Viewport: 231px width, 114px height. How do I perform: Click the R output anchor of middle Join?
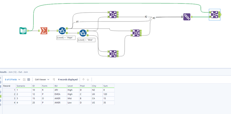point(141,35)
